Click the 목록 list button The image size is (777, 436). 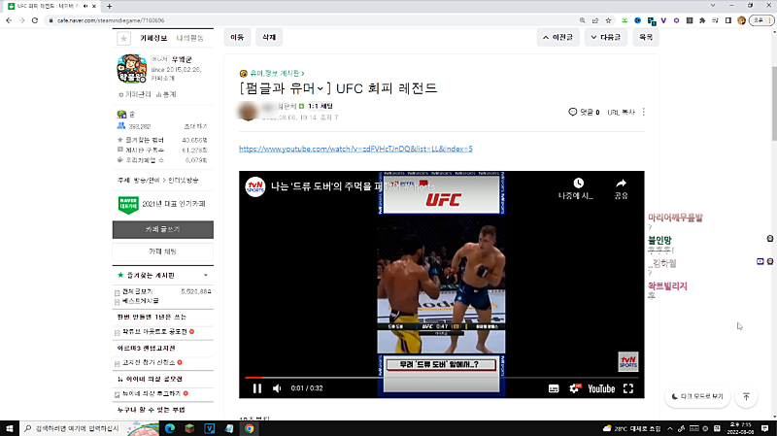[646, 37]
